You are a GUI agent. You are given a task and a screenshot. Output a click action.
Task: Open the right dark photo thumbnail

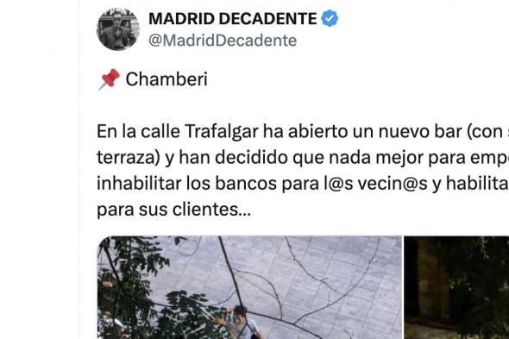tap(456, 288)
